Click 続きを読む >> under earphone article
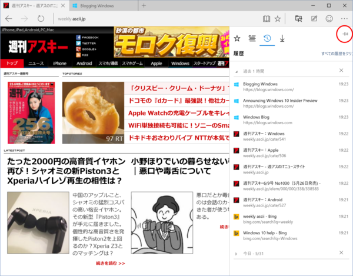This screenshot has width=353, height=276. pos(111,263)
